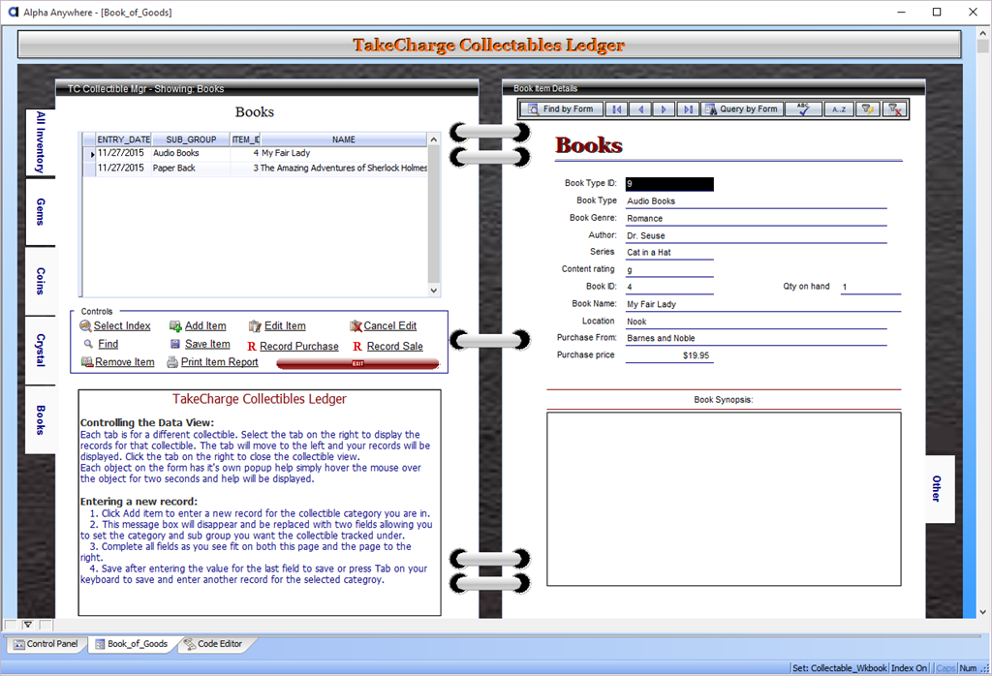Click the quick filter funnel icon
This screenshot has width=992, height=676.
[x=868, y=109]
